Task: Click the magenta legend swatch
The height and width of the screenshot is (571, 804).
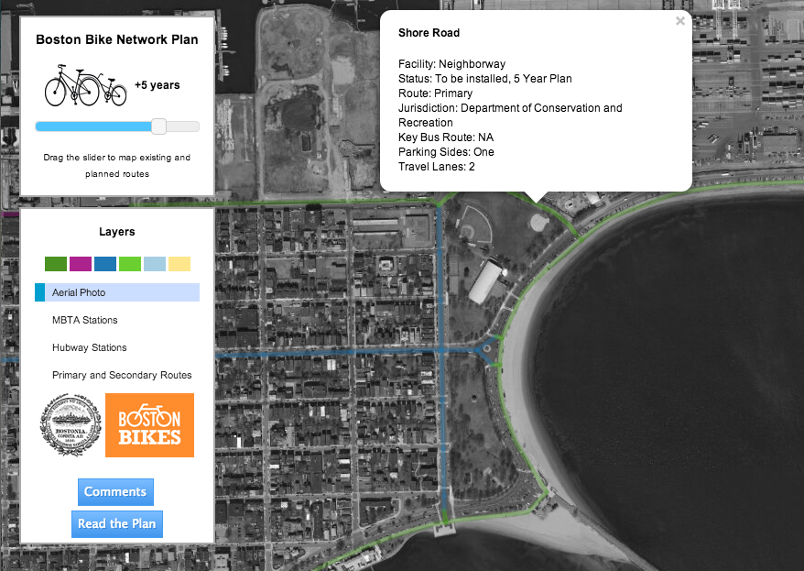Action: click(x=81, y=264)
